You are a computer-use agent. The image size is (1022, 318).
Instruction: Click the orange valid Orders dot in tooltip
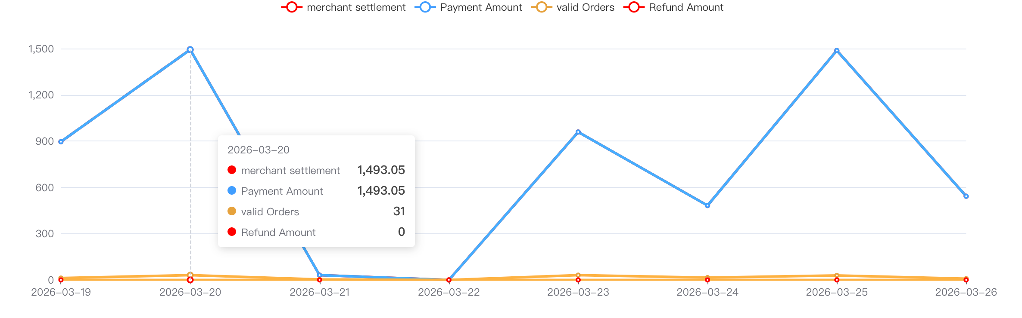(x=232, y=211)
